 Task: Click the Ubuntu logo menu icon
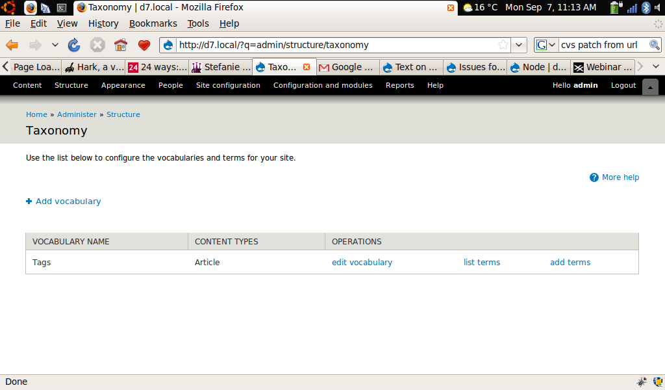(x=9, y=7)
